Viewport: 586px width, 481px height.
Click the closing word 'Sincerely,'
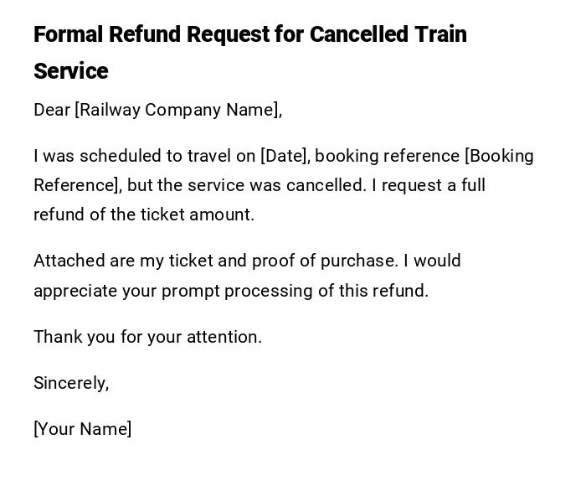[x=71, y=383]
